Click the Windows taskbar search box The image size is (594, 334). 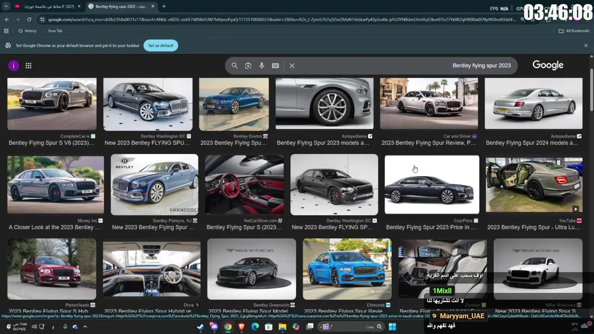tap(352, 327)
